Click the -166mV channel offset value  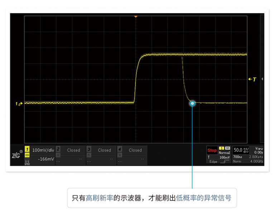coord(45,159)
